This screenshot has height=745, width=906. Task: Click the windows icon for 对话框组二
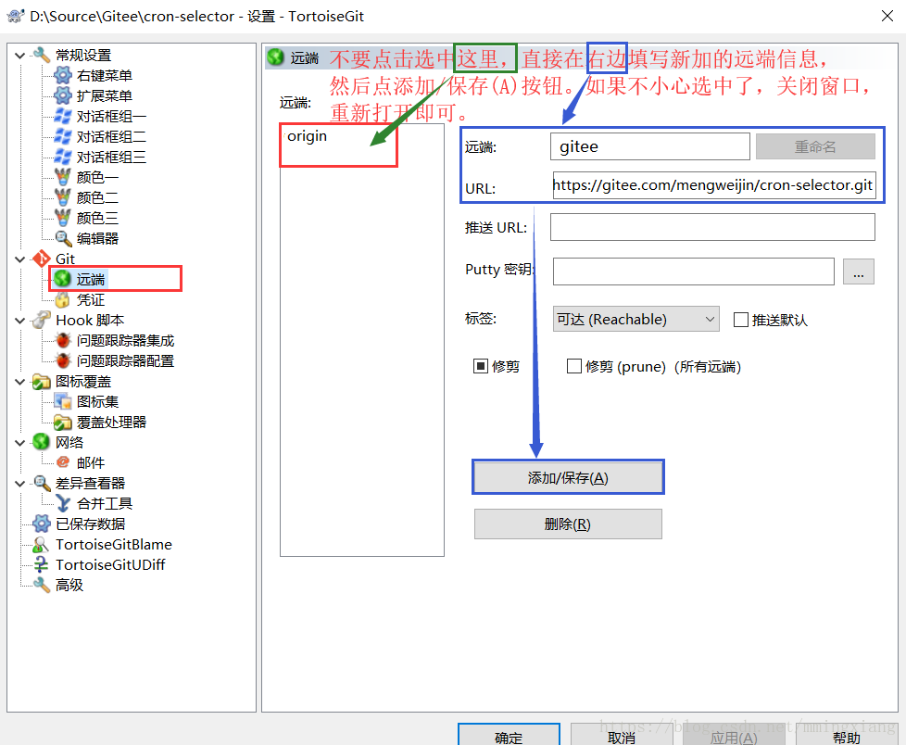(62, 136)
